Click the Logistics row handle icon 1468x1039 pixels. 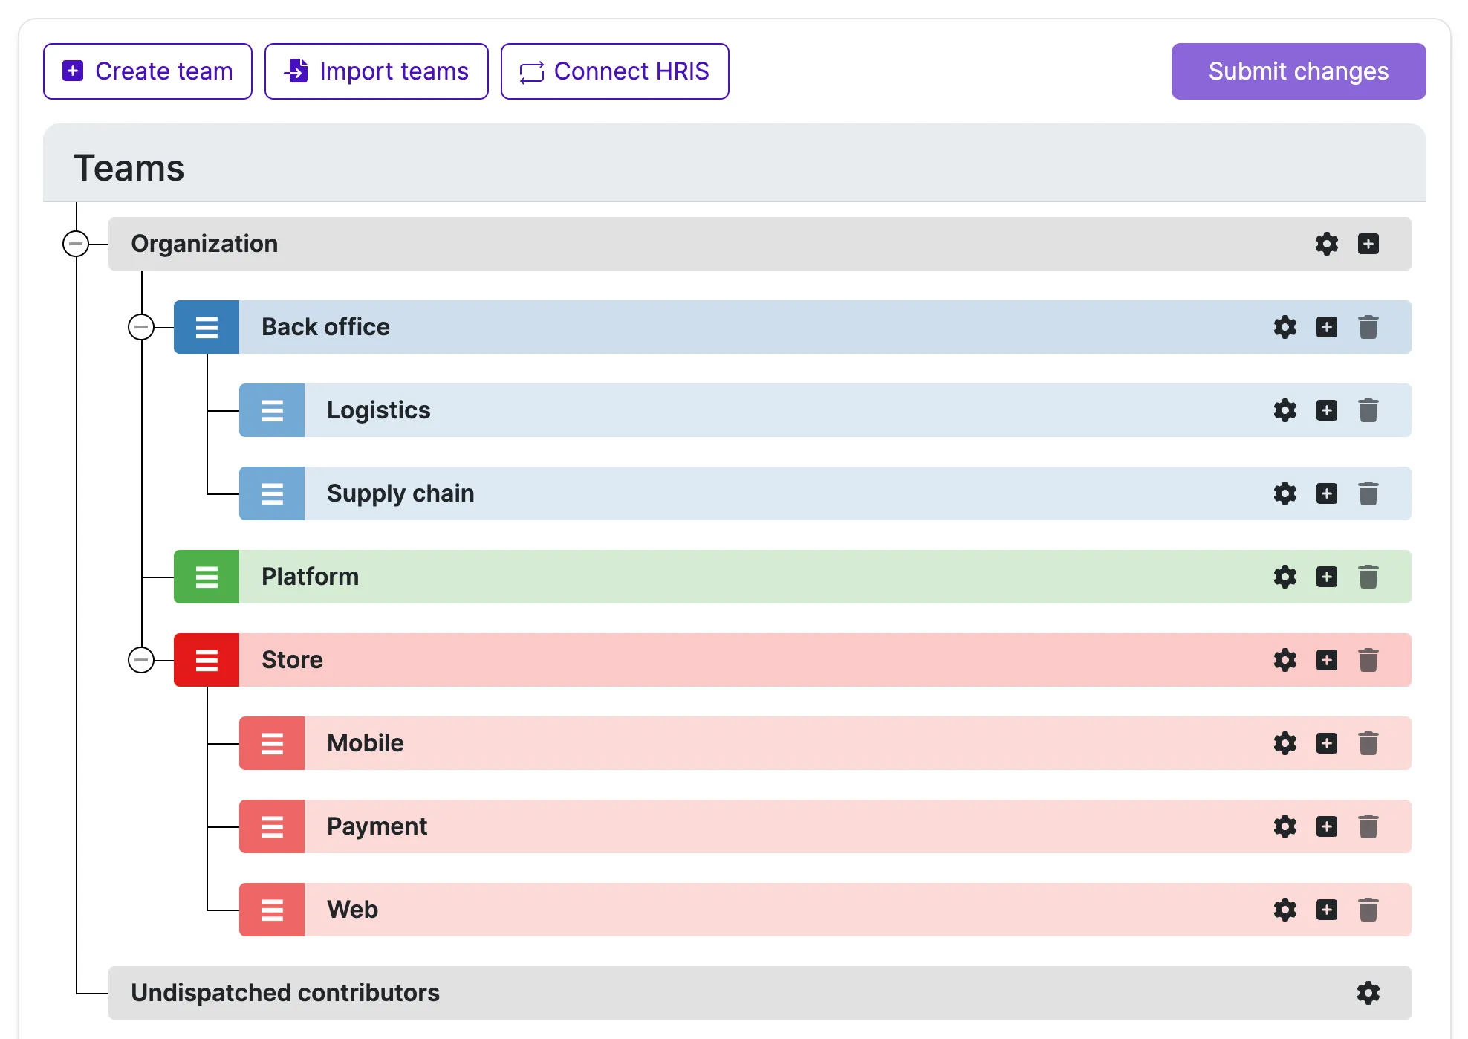[x=272, y=410]
